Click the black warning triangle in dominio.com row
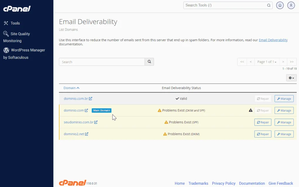 (251, 110)
